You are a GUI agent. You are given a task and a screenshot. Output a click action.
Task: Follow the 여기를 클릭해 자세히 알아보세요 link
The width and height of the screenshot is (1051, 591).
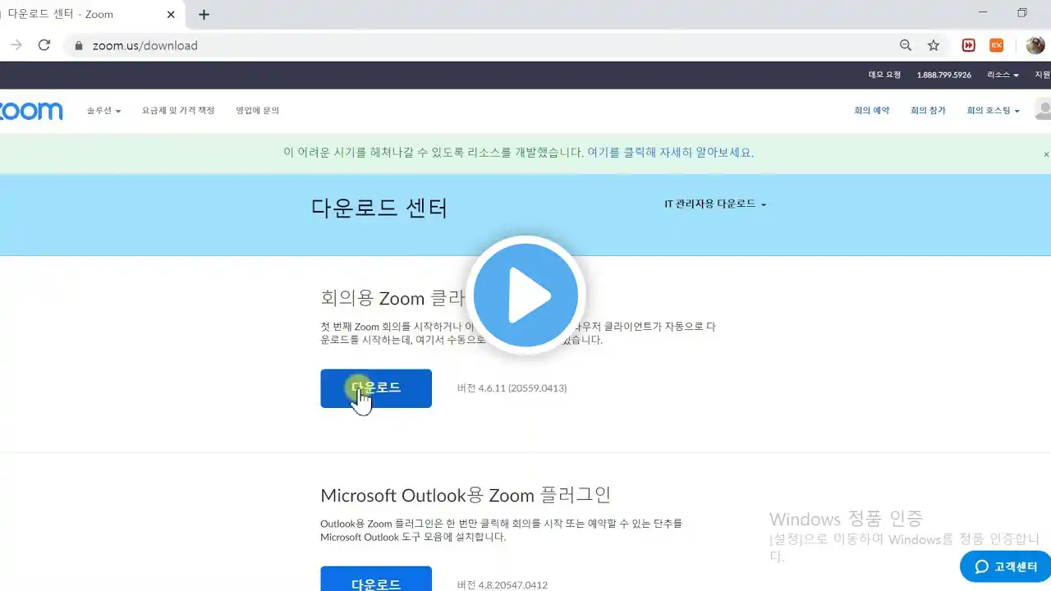(670, 153)
